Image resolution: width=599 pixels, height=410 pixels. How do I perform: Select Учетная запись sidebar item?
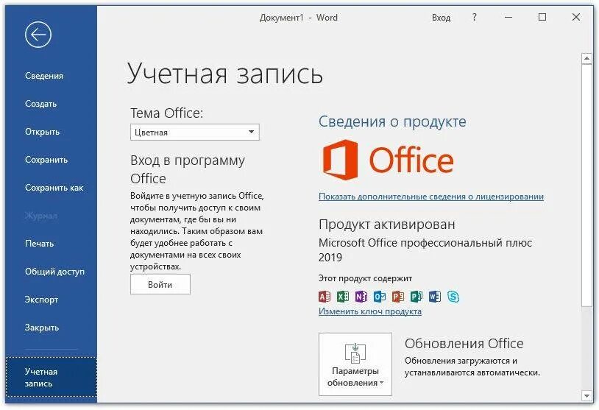pyautogui.click(x=52, y=377)
